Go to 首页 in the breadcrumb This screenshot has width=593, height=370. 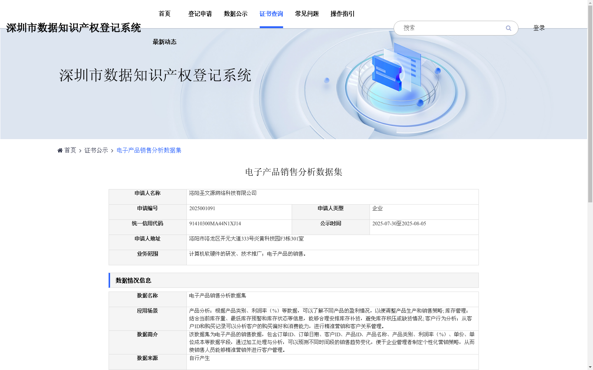click(70, 150)
